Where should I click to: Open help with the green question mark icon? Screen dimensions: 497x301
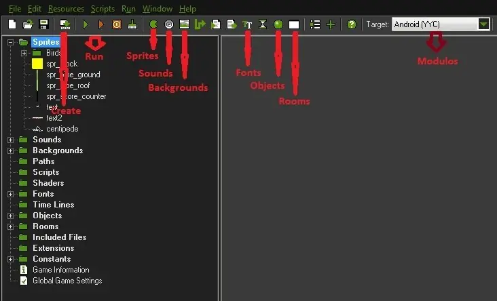pyautogui.click(x=352, y=24)
